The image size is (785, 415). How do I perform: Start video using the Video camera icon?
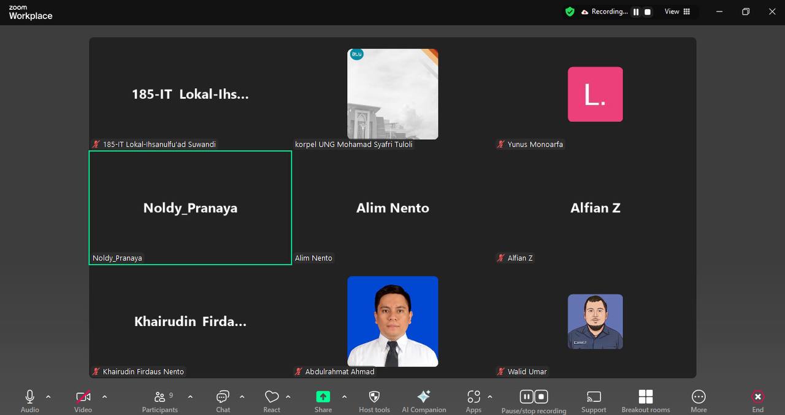pos(83,397)
